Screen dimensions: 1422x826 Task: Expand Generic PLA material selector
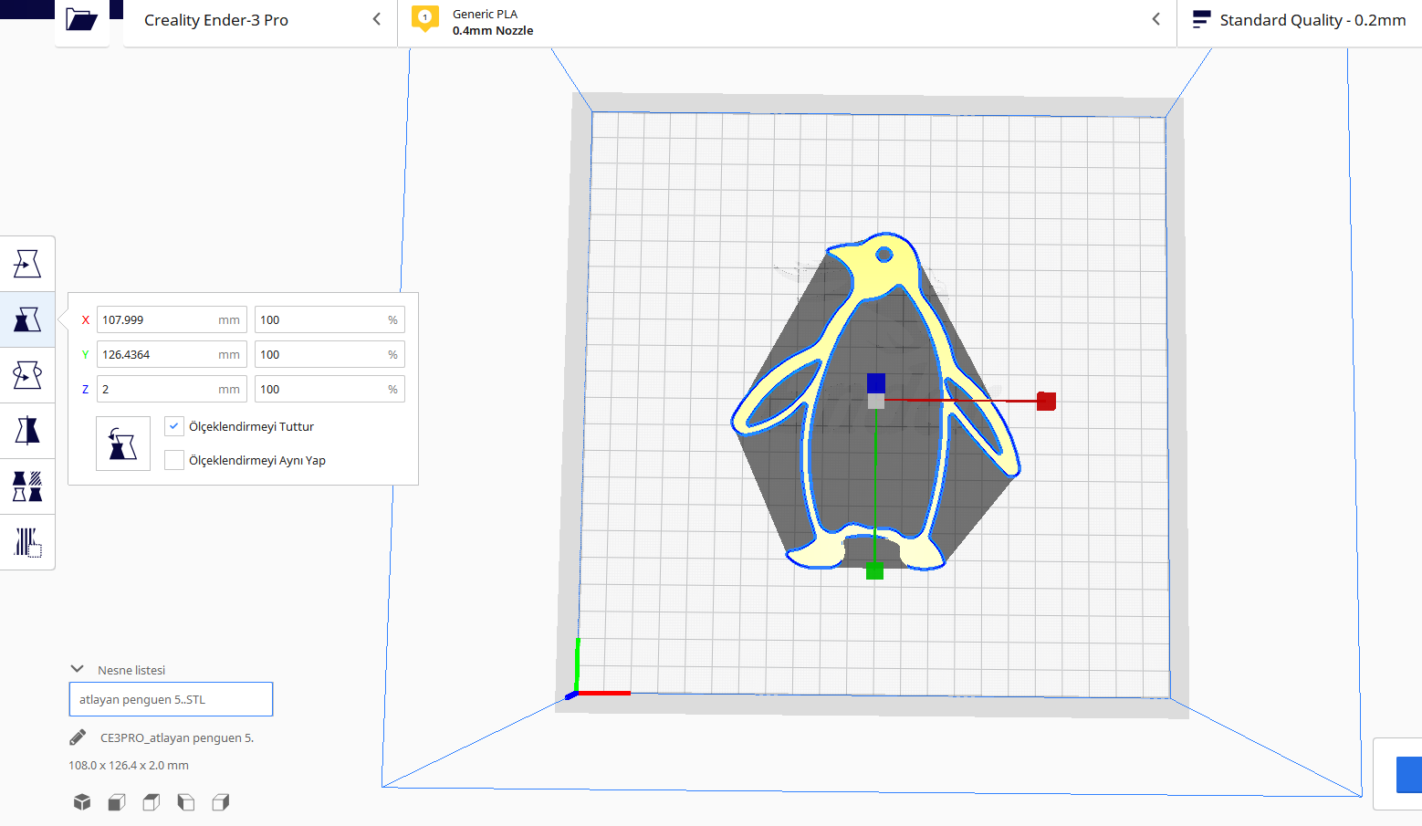pos(787,22)
